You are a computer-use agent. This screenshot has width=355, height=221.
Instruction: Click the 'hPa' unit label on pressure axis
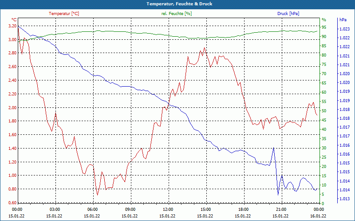tap(343, 20)
